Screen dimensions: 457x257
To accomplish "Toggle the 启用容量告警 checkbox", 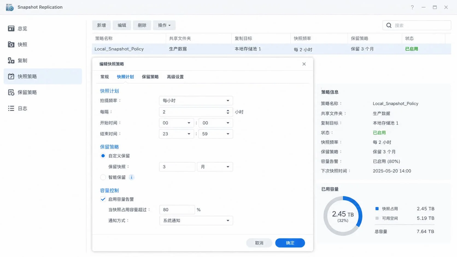I will pyautogui.click(x=103, y=199).
